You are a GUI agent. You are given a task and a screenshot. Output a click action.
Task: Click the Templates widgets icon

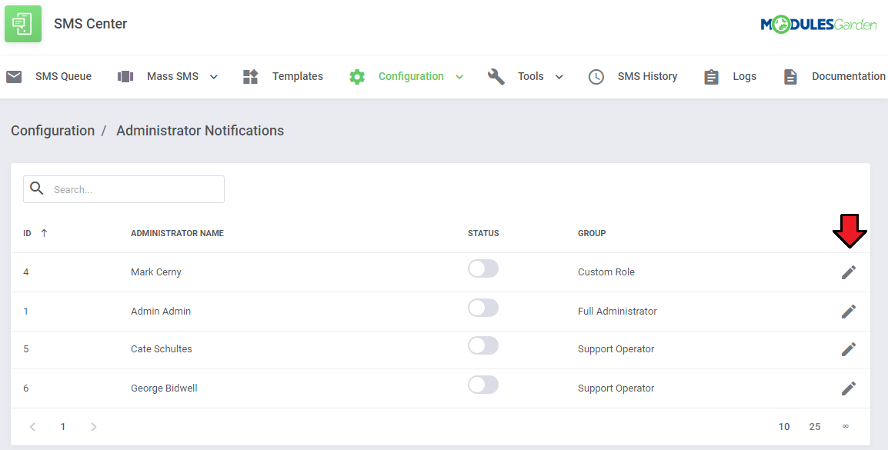point(250,76)
